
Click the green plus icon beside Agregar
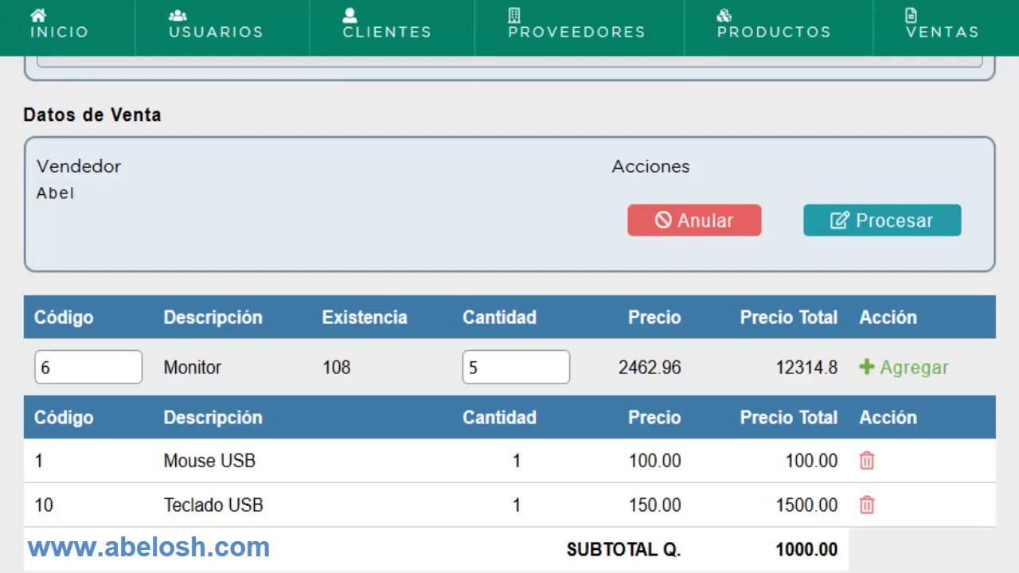[x=867, y=367]
